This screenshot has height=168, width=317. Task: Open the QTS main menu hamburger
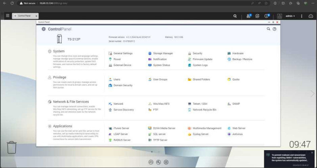pos(8,15)
